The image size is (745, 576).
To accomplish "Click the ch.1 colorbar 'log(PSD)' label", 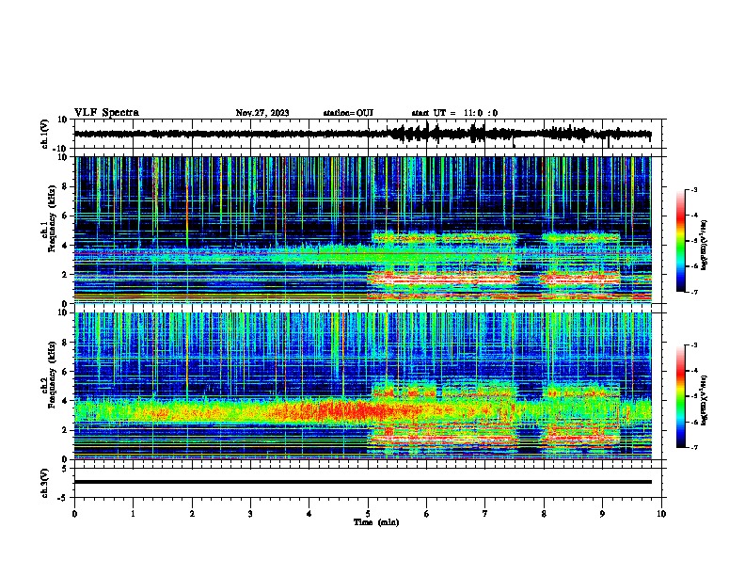I will [705, 245].
